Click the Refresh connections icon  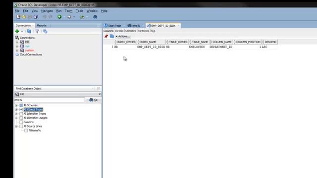(x=29, y=31)
